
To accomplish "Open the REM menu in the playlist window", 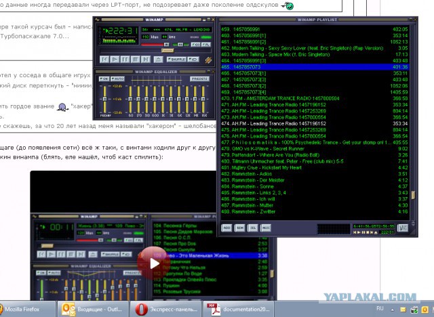I will 239,228.
